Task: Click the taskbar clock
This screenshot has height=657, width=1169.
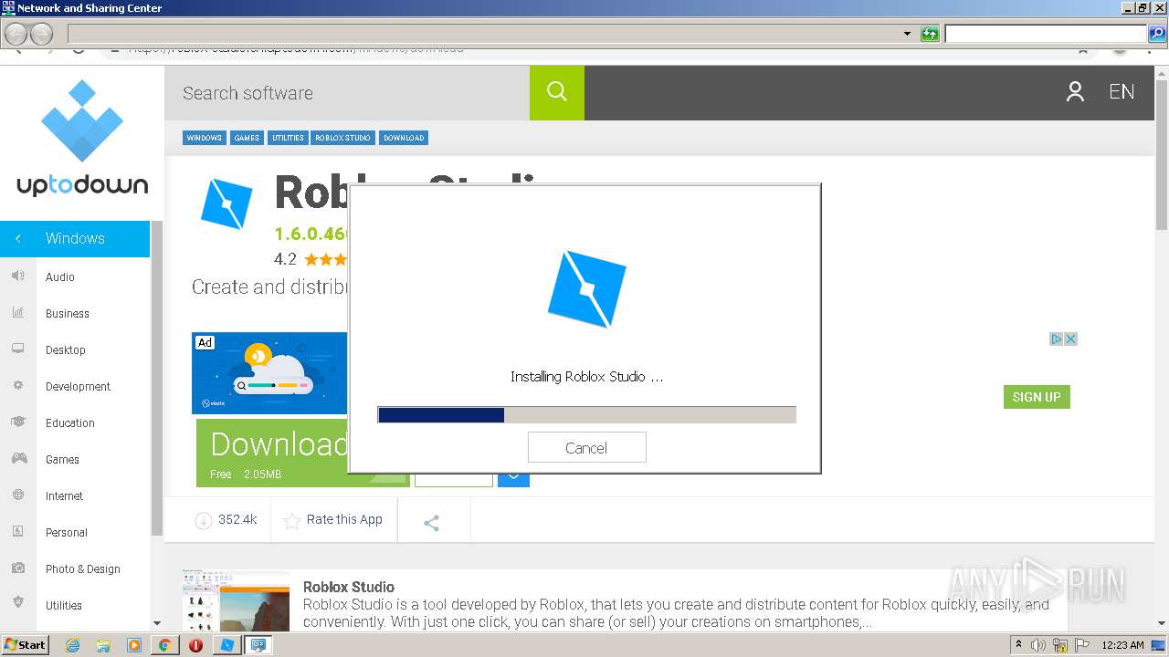Action: point(1123,645)
